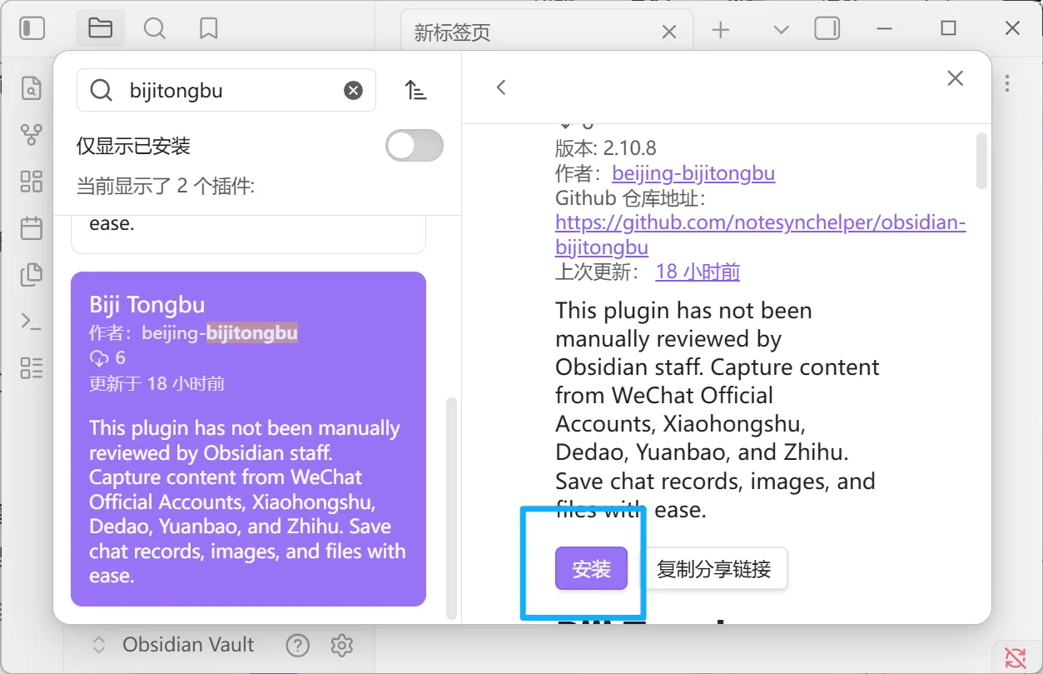Screen dimensions: 1043x674
Task: Open the bookmarks icon in top bar
Action: [x=209, y=28]
